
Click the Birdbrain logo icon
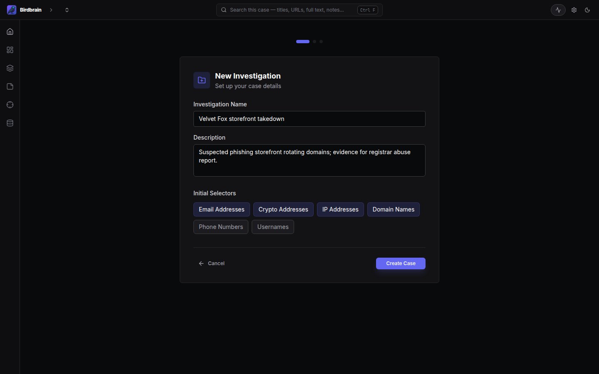pos(12,10)
